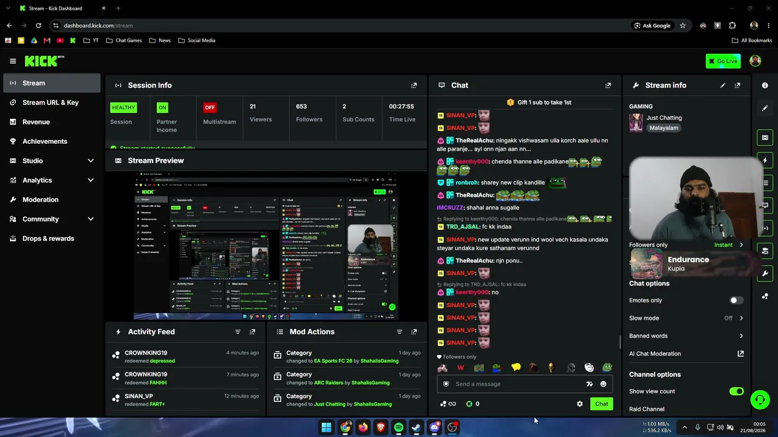Screen dimensions: 778x437
Task: Send message with Chat button
Action: click(x=601, y=404)
